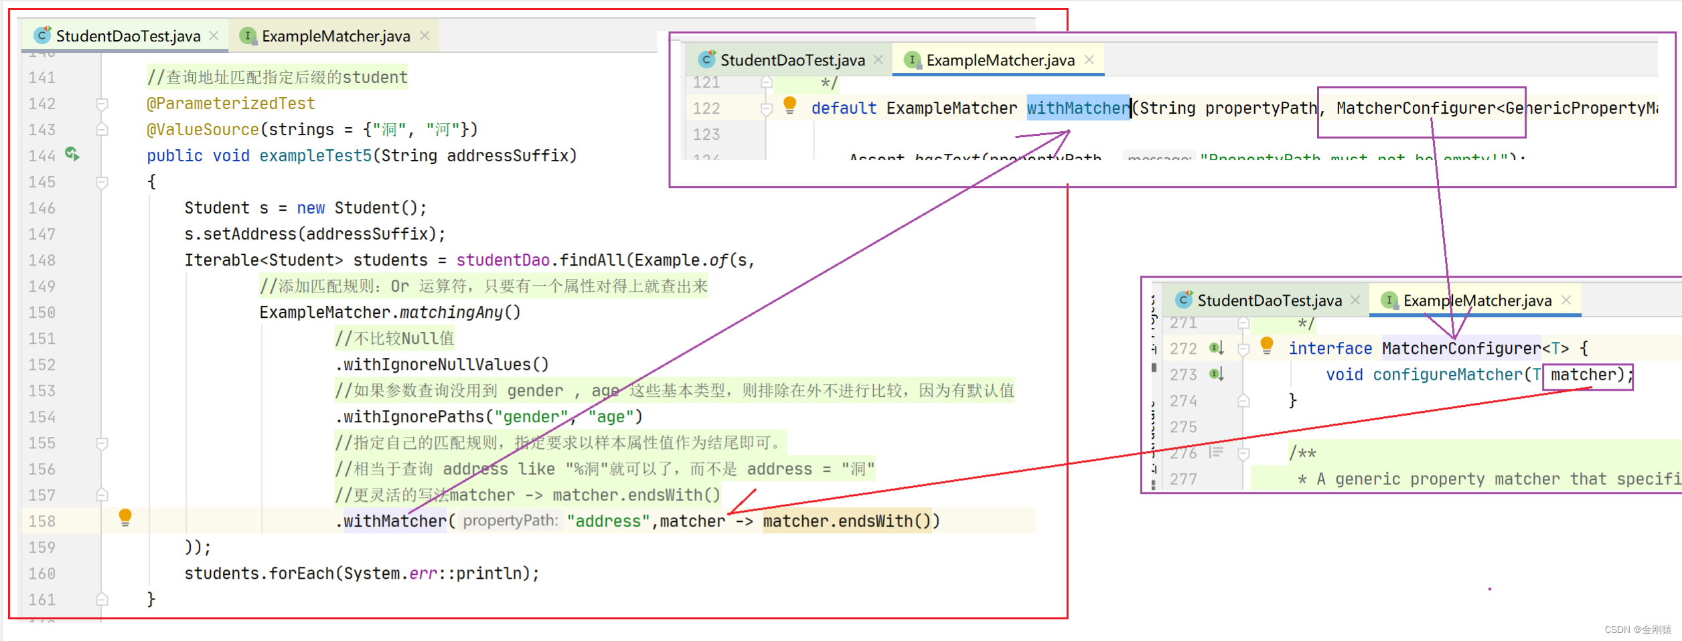Screen dimensions: 1682x641
Task: Click the exampleTest5 method name
Action: click(x=315, y=155)
